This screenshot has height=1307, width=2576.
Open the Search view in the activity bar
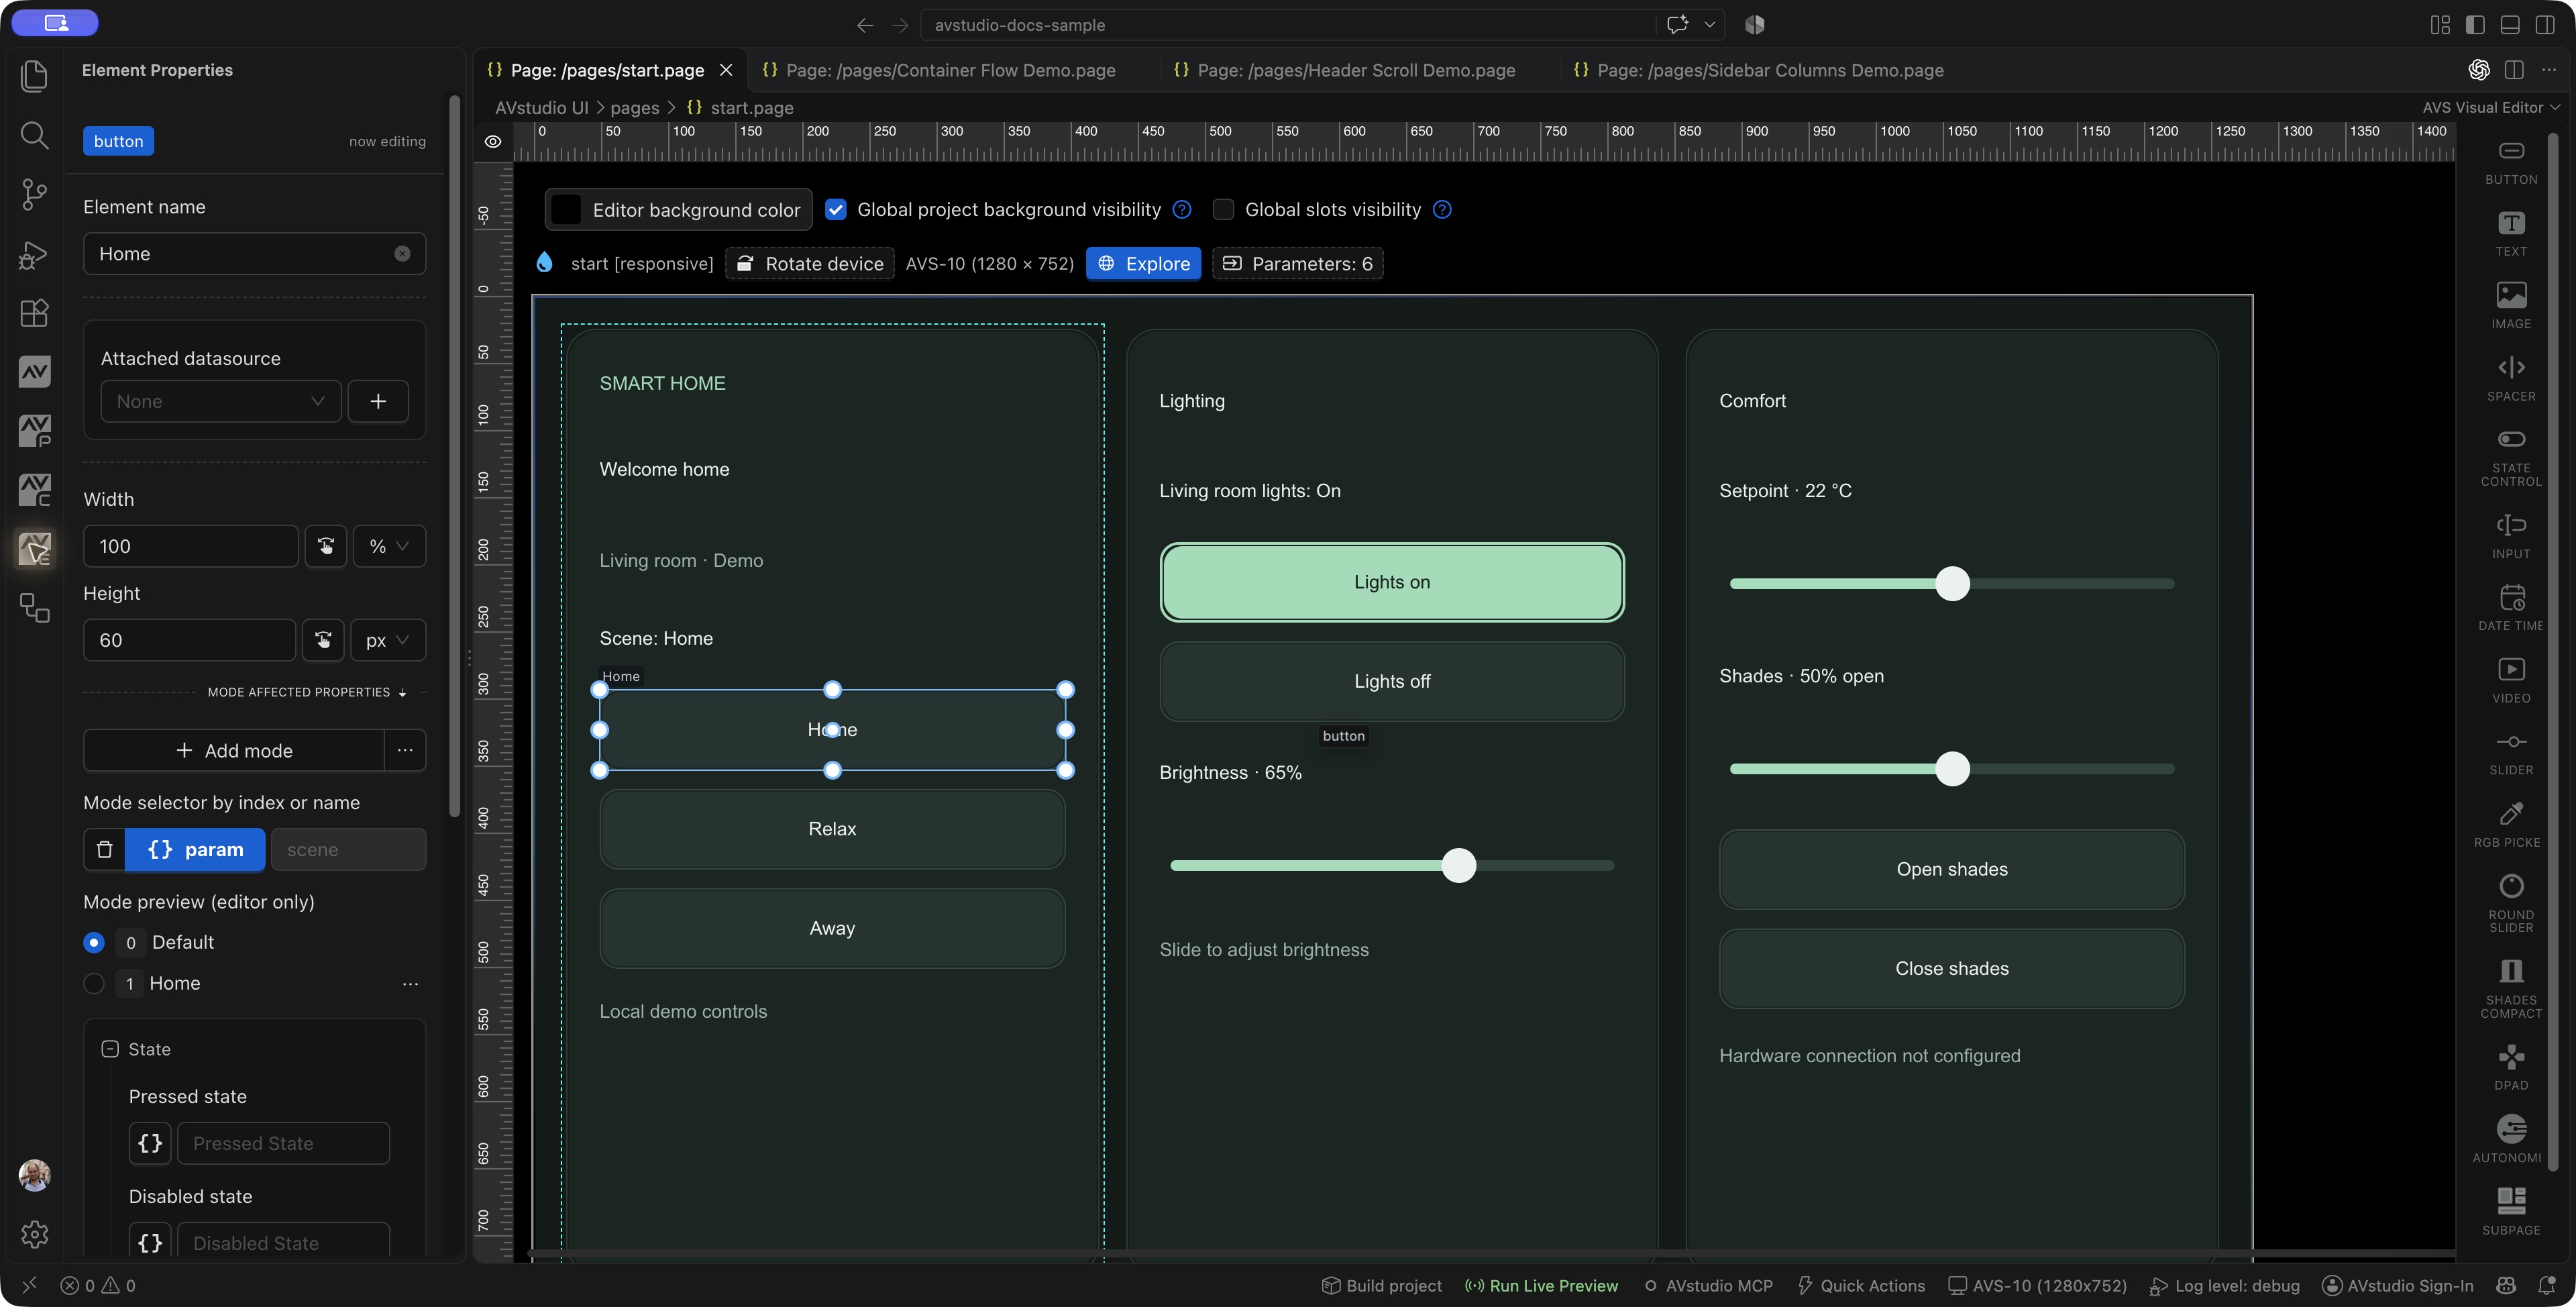click(34, 135)
